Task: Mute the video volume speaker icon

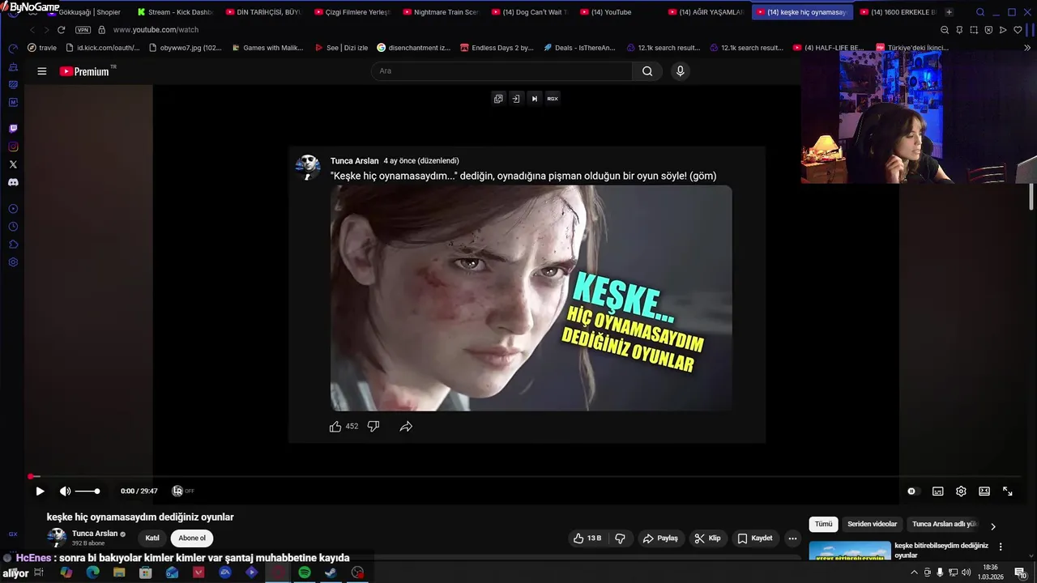Action: pyautogui.click(x=65, y=491)
